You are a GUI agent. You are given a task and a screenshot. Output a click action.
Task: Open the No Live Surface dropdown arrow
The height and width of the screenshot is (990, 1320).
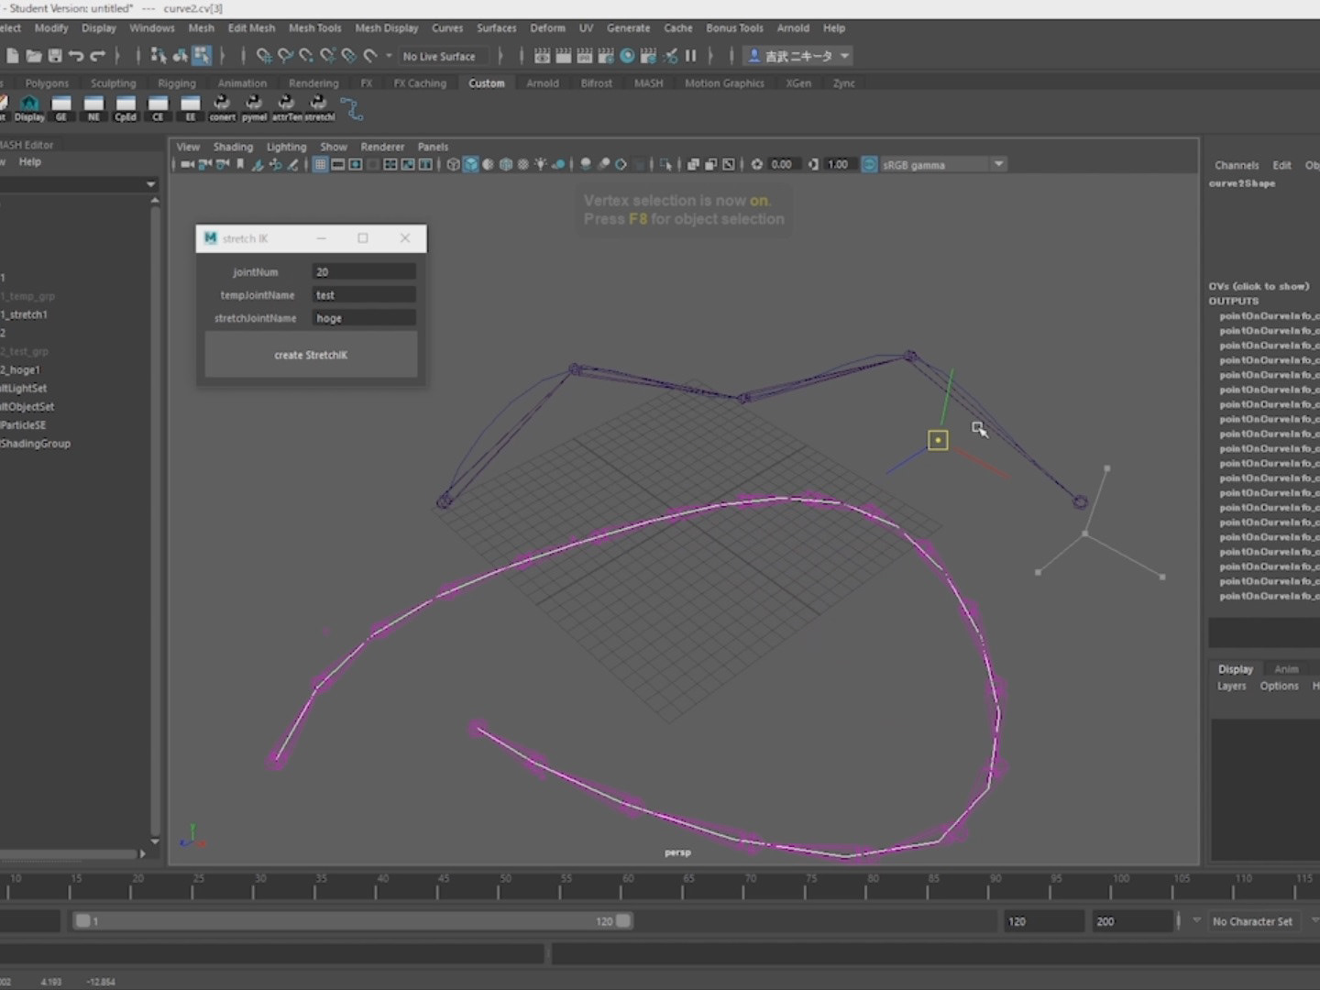pos(389,56)
